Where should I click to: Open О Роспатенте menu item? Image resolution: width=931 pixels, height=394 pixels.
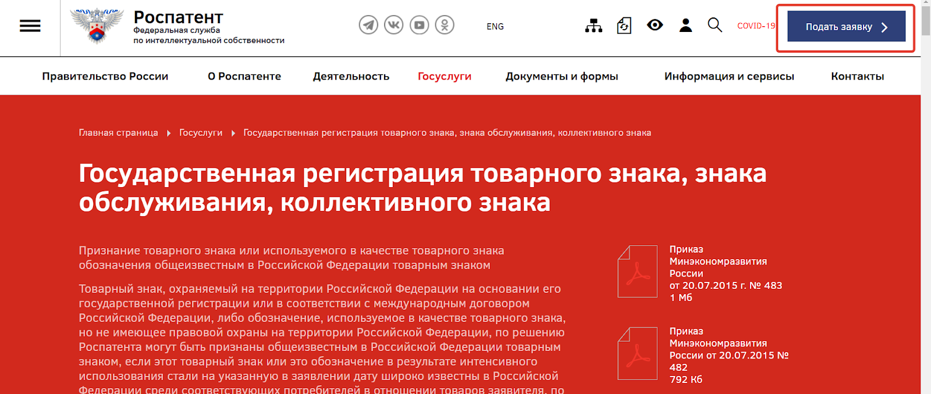(244, 76)
